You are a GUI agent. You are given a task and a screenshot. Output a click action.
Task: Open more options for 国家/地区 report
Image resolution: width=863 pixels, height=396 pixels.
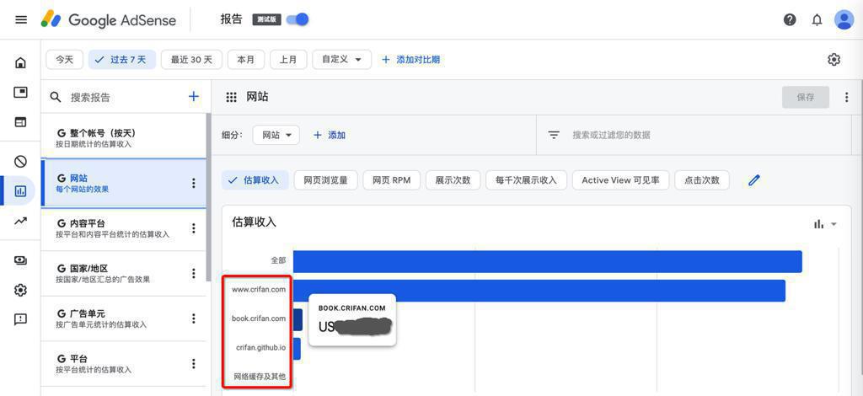tap(193, 273)
